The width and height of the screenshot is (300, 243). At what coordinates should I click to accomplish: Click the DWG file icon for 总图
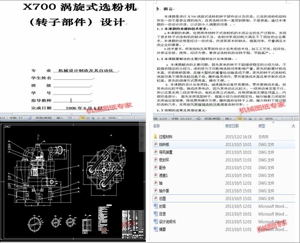point(156,198)
